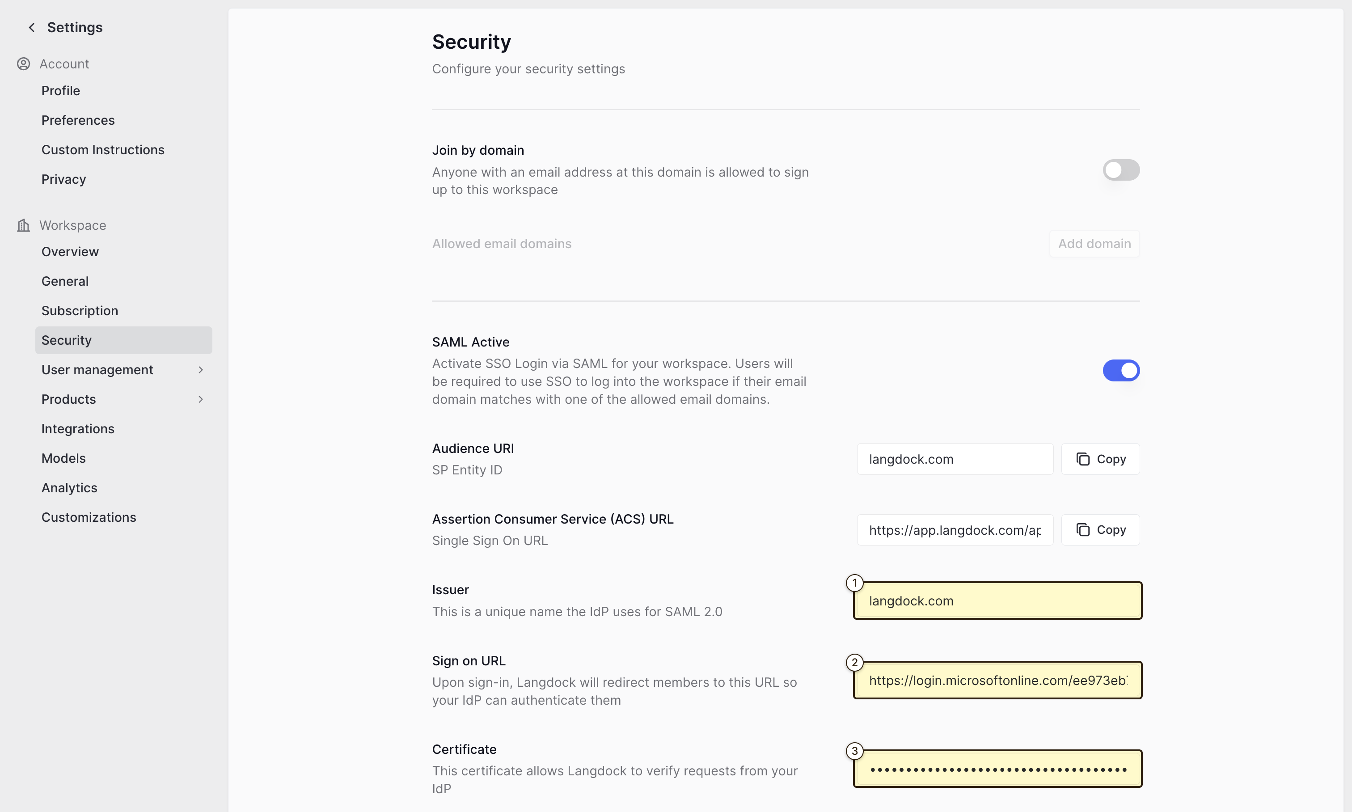Click the annotation marker numbered 3

coord(855,751)
